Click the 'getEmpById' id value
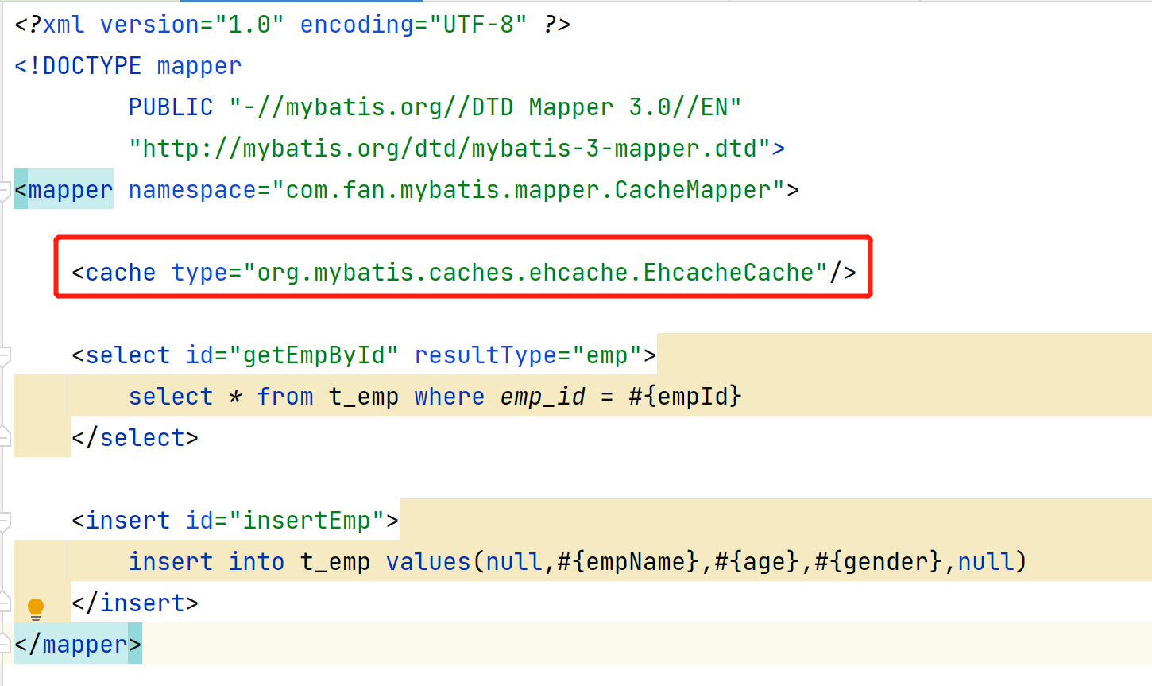The width and height of the screenshot is (1152, 686). [314, 355]
